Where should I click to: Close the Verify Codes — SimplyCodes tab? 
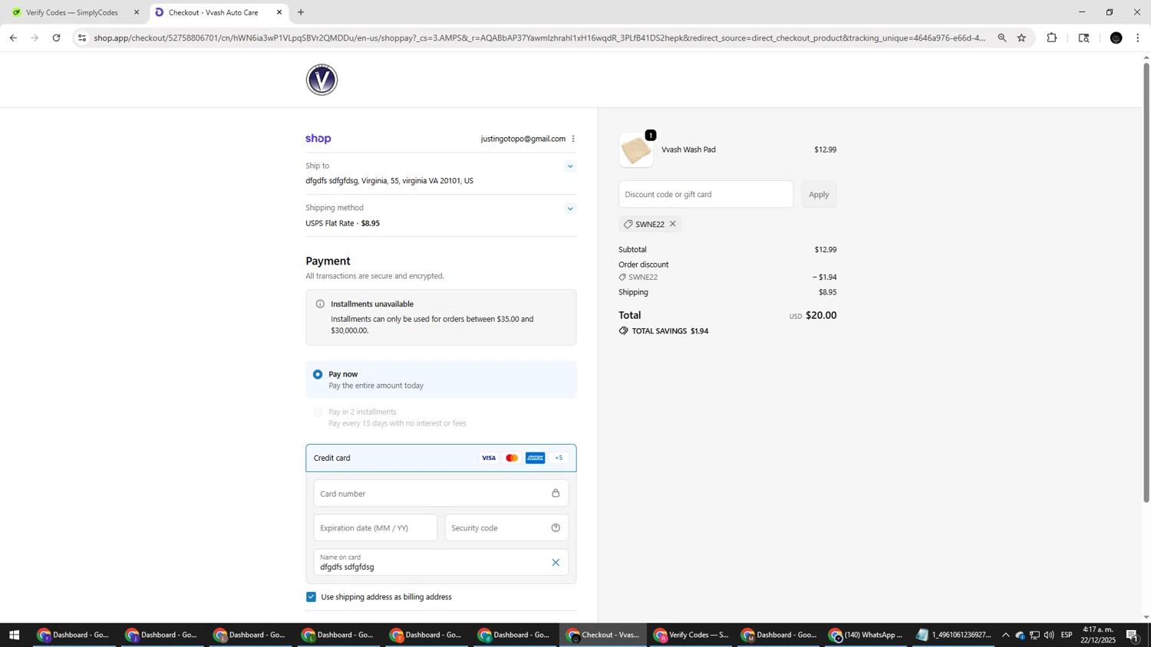tap(137, 12)
